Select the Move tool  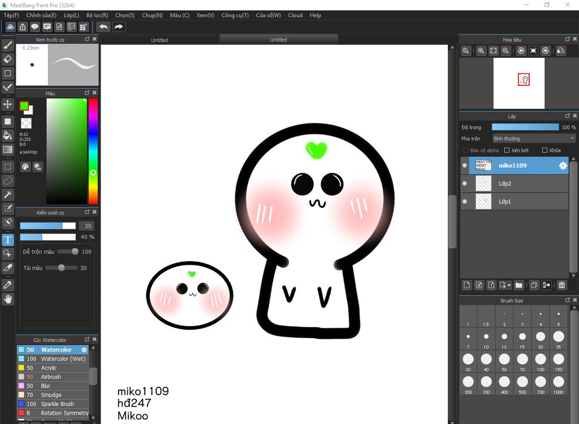tap(8, 104)
